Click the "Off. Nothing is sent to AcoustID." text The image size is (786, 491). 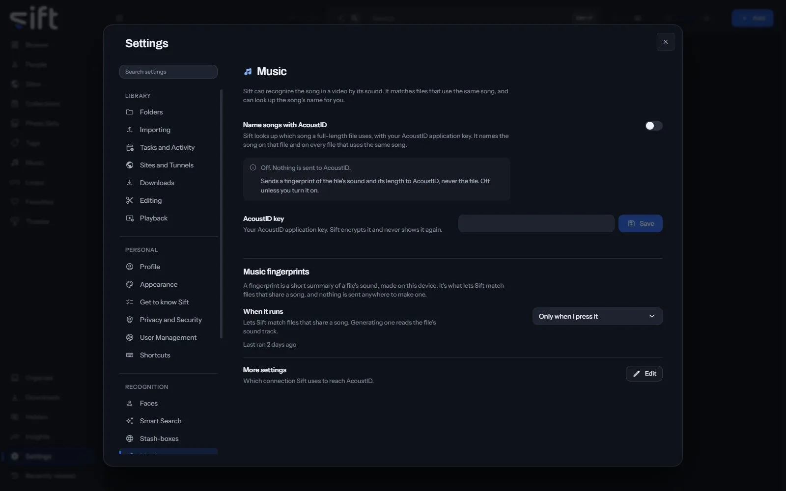click(x=306, y=168)
